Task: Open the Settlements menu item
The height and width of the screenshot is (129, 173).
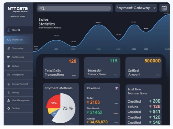Action: pos(18,57)
